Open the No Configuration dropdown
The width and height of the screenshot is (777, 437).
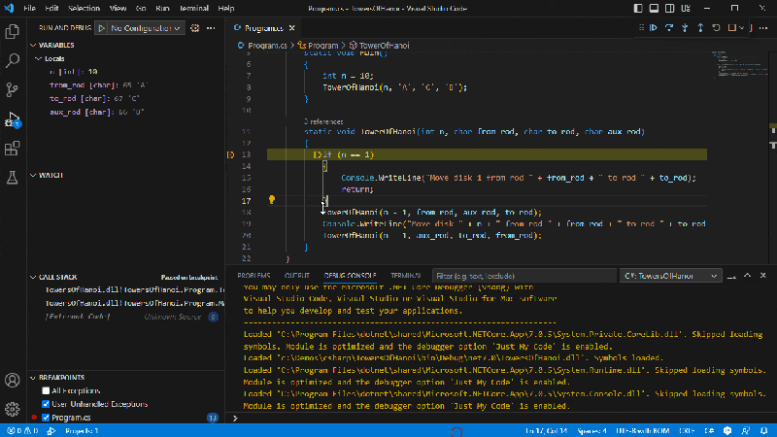point(145,28)
